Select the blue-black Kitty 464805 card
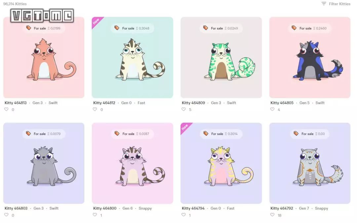357x223 pixels. [310, 57]
